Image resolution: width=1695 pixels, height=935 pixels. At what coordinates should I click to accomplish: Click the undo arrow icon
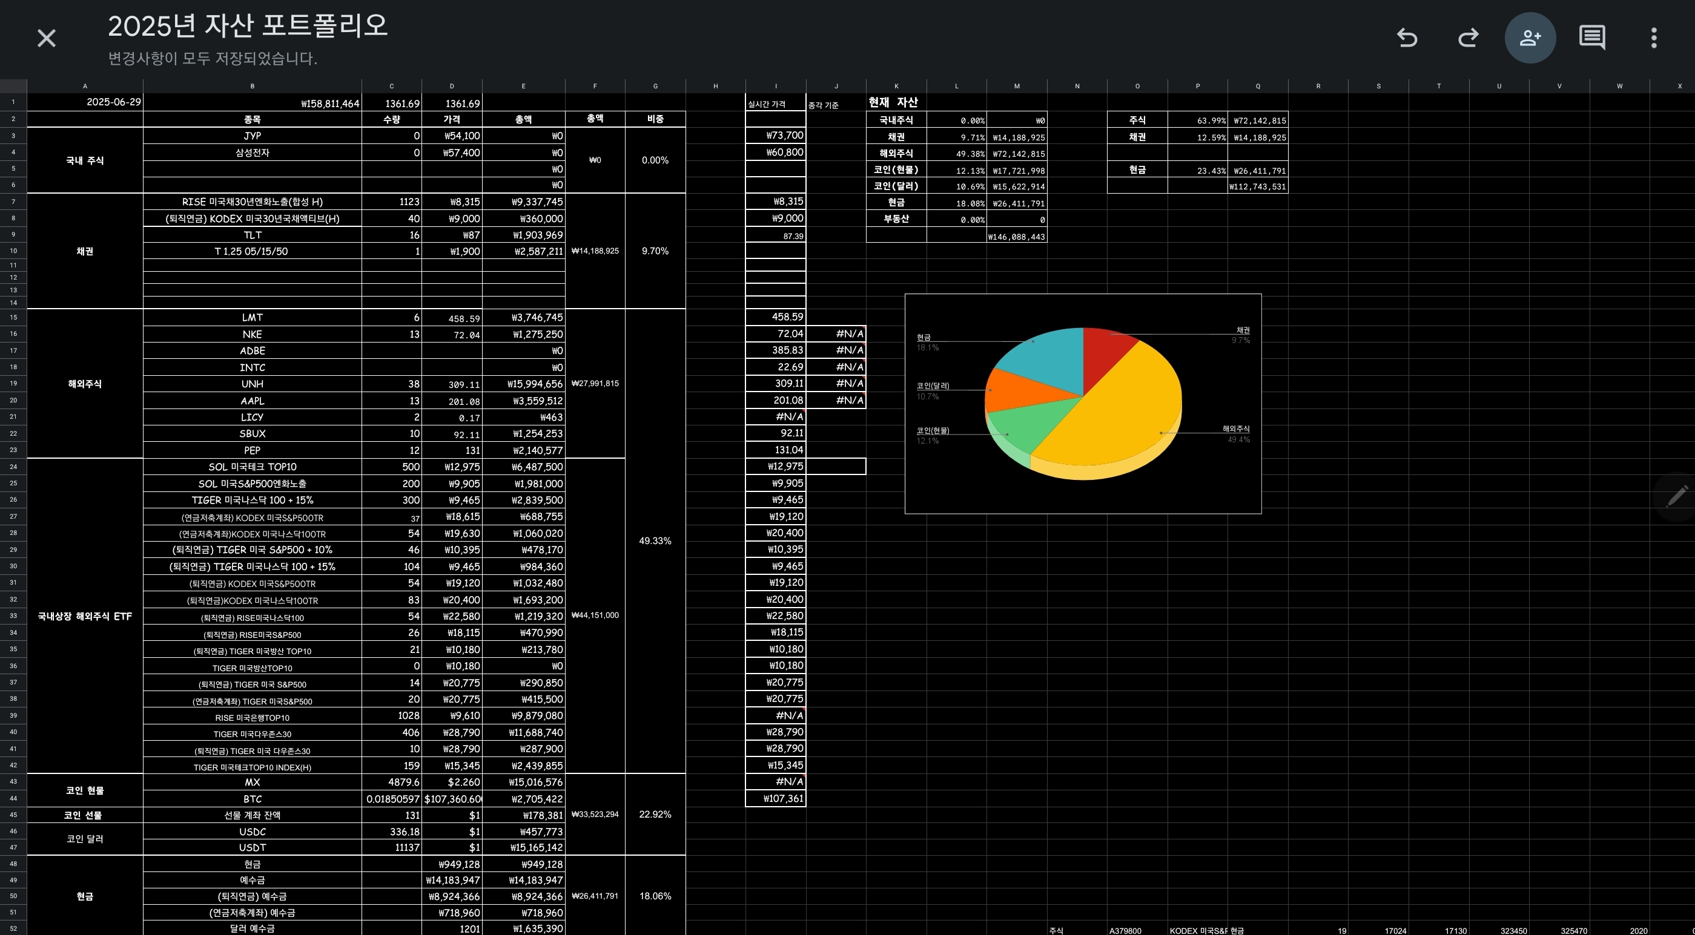coord(1407,38)
